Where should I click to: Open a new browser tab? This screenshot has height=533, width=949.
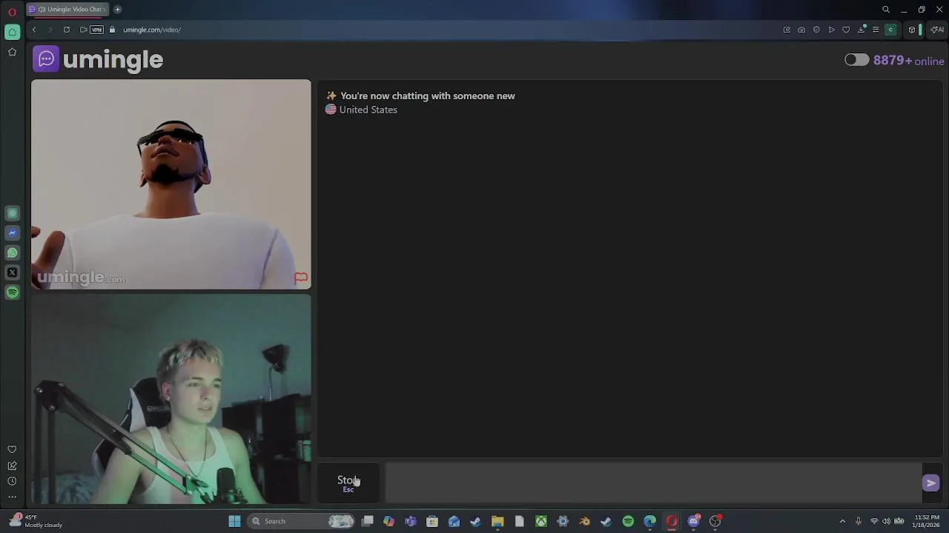coord(117,9)
